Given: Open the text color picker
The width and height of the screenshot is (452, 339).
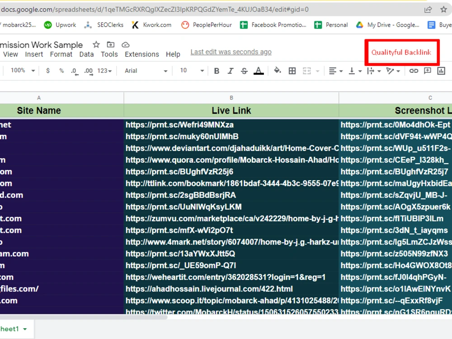Looking at the screenshot, I should point(259,71).
